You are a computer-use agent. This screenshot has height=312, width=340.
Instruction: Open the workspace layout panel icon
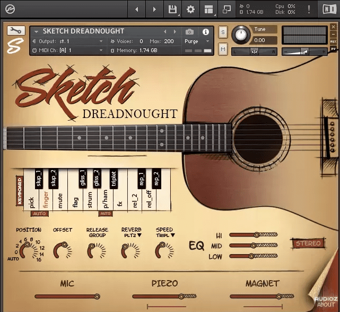tap(208, 9)
